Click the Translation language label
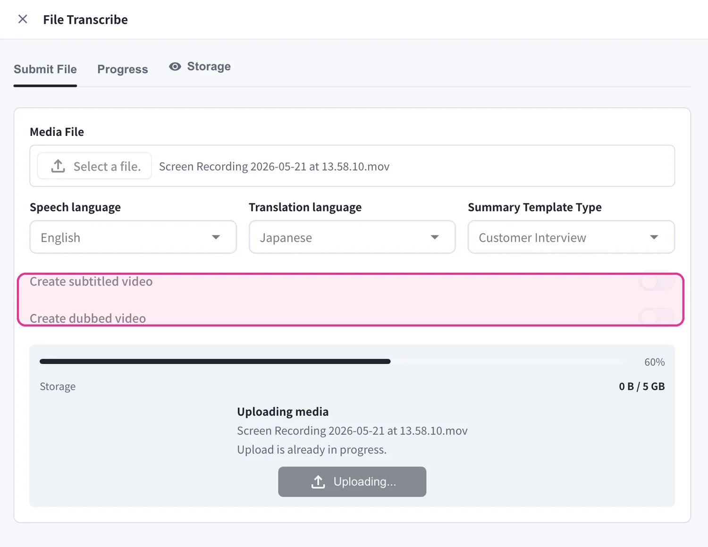The image size is (708, 547). pyautogui.click(x=305, y=208)
